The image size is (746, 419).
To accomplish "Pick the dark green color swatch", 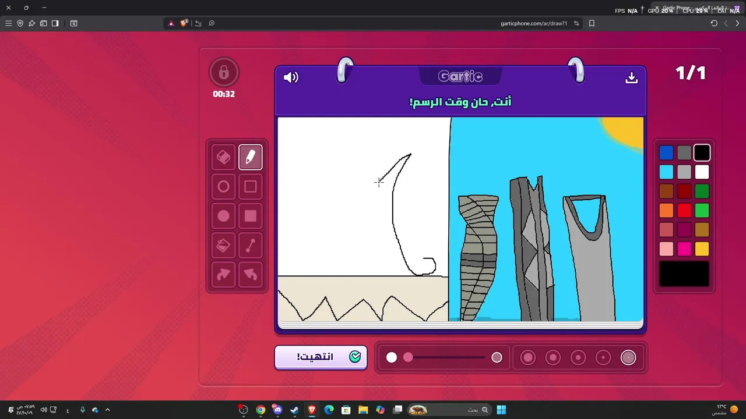I will click(x=702, y=191).
